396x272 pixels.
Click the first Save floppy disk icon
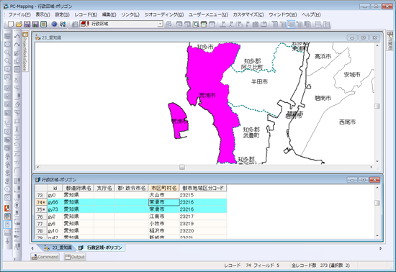[x=27, y=24]
